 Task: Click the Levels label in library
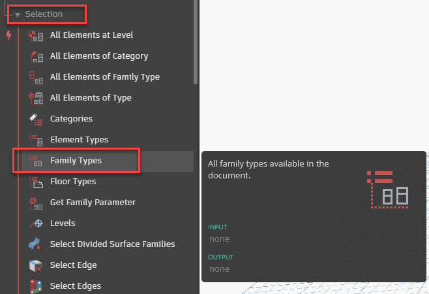pos(63,223)
